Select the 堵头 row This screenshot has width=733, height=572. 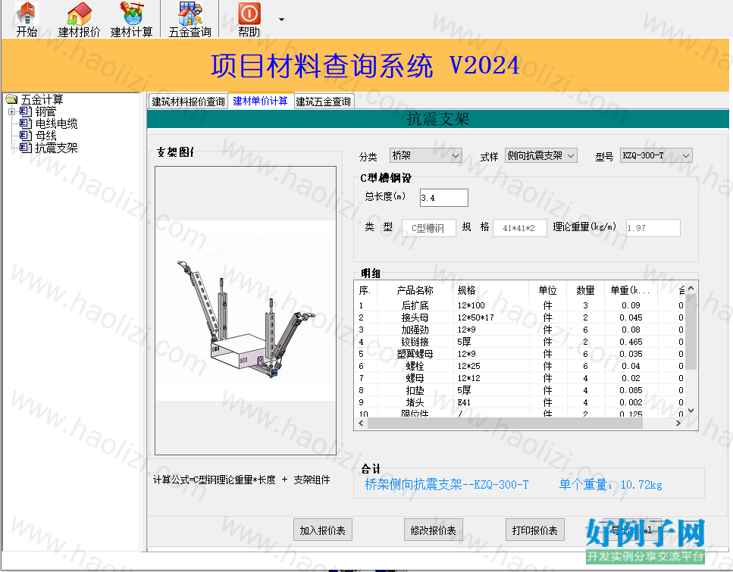pos(520,402)
